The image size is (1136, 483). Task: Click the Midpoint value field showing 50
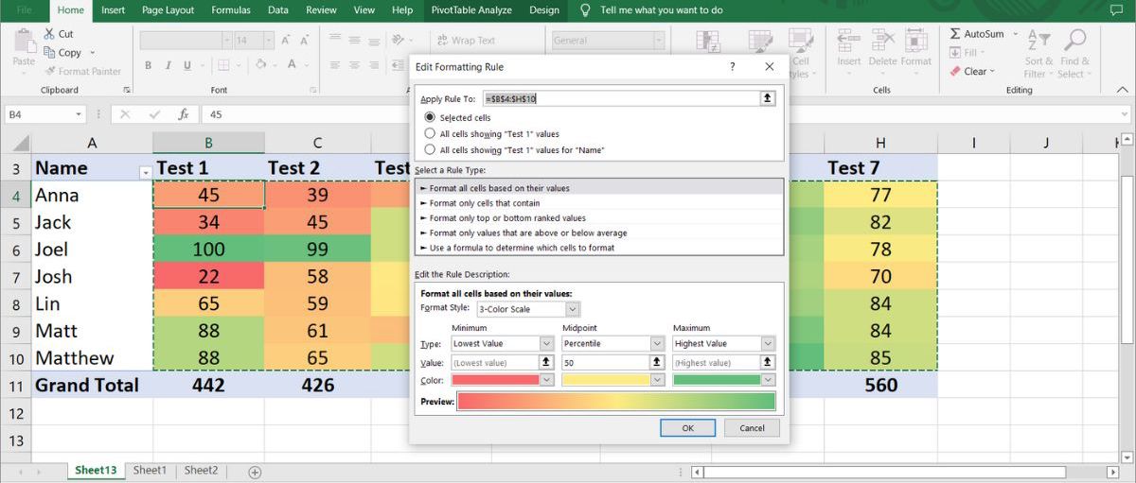pos(605,362)
